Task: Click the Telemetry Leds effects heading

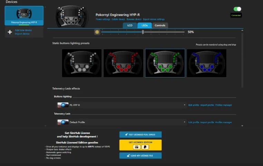Action: pos(66,89)
